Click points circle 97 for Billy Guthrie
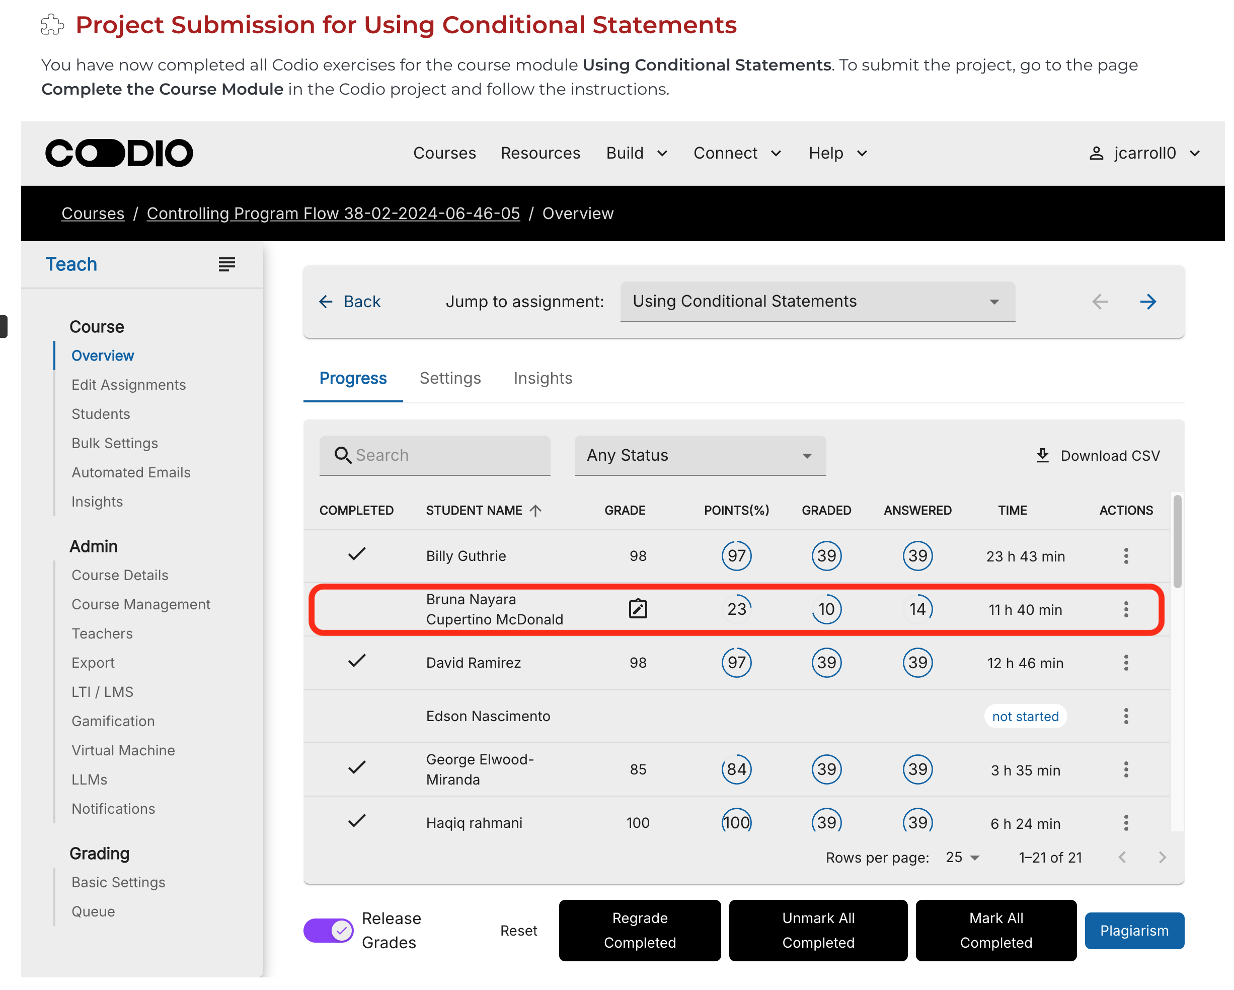This screenshot has width=1234, height=990. pyautogui.click(x=736, y=555)
